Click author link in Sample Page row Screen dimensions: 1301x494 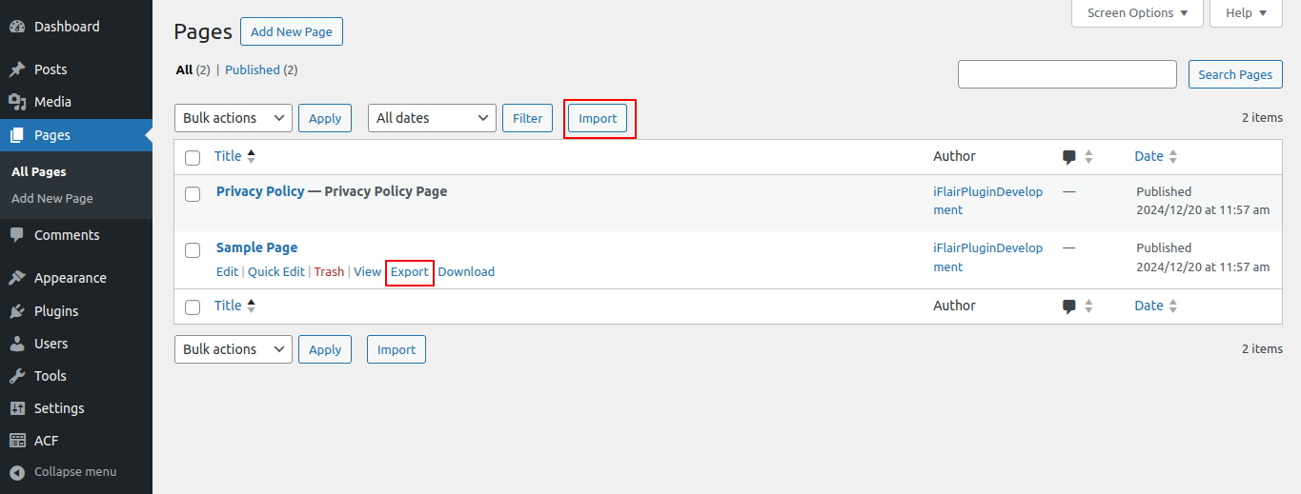pyautogui.click(x=987, y=257)
